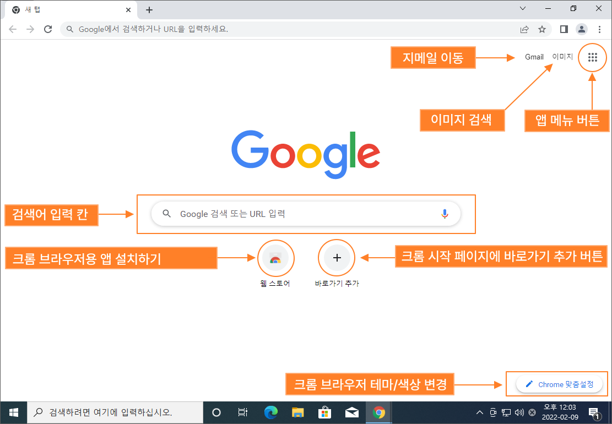Click the Windows taskbar search box
This screenshot has width=612, height=424.
[115, 412]
